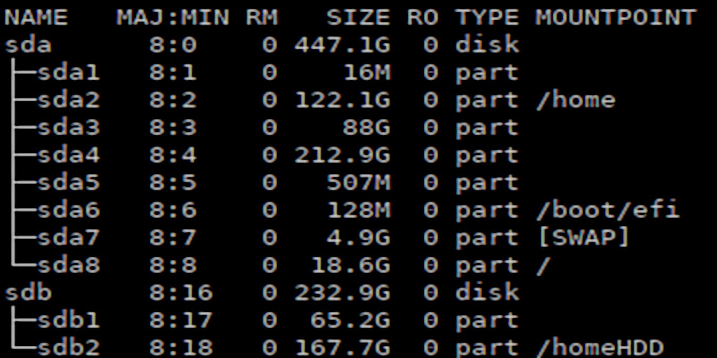The height and width of the screenshot is (358, 717).
Task: Select the sda3 partition name
Action: tap(68, 128)
